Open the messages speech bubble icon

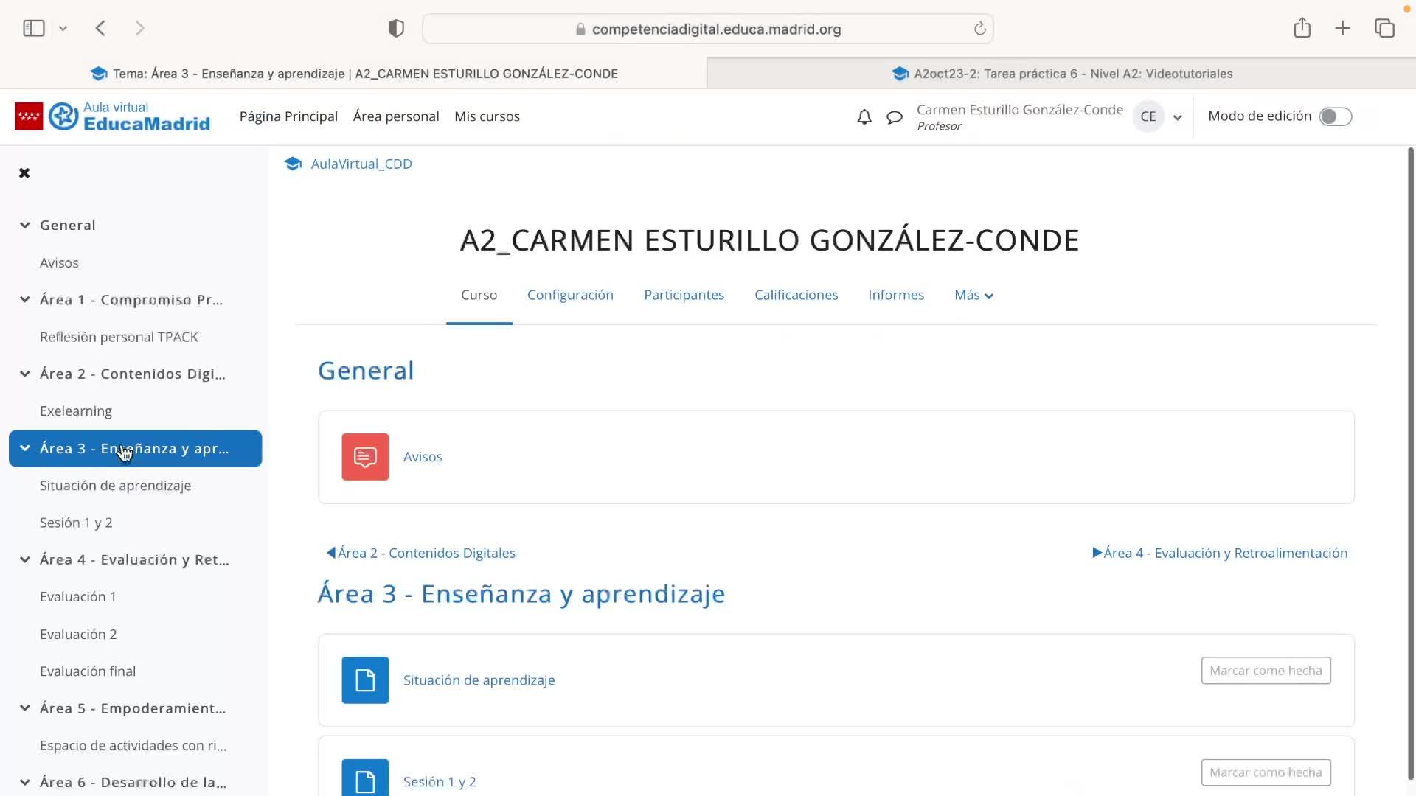(894, 117)
